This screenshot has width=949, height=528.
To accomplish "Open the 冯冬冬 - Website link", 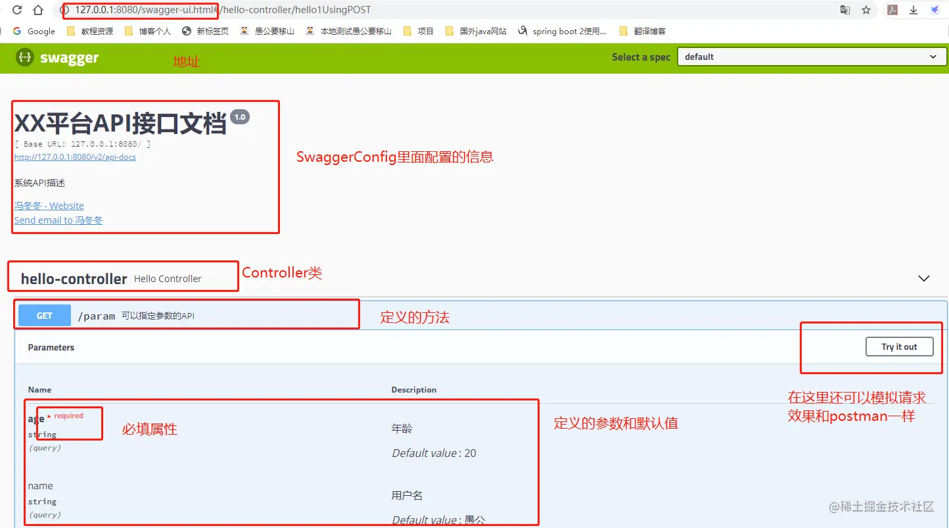I will click(x=49, y=206).
